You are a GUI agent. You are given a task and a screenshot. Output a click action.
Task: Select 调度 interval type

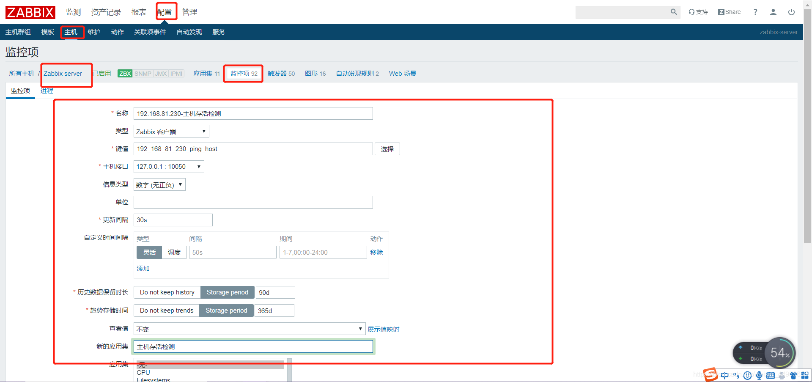[174, 253]
